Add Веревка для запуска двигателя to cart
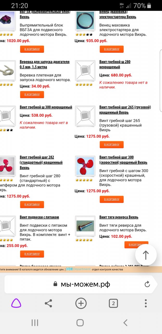Image resolution: width=162 pixels, height=334 pixels. [32, 94]
